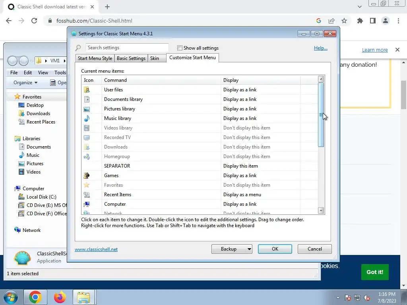
Task: Click the Games chess piece icon
Action: pyautogui.click(x=87, y=176)
